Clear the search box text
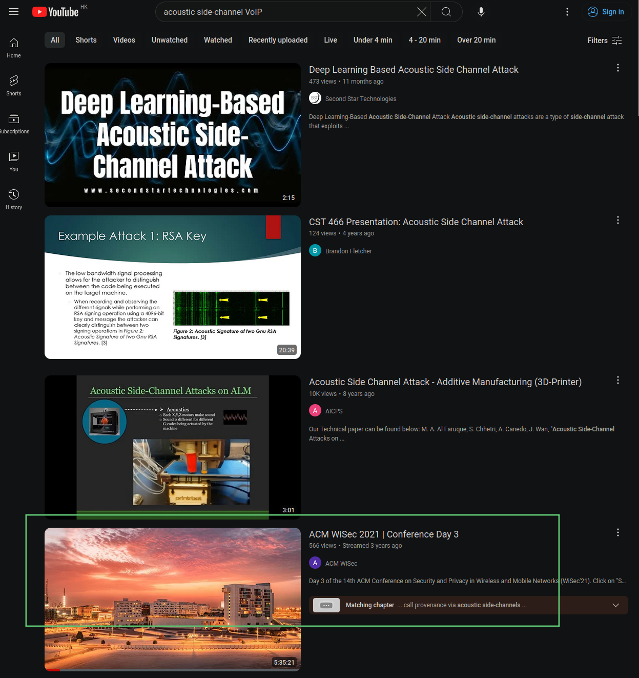 [x=421, y=12]
